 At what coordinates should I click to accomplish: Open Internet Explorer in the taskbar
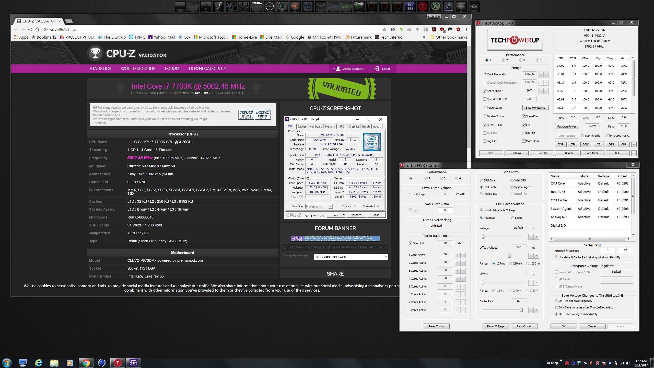coord(38,363)
